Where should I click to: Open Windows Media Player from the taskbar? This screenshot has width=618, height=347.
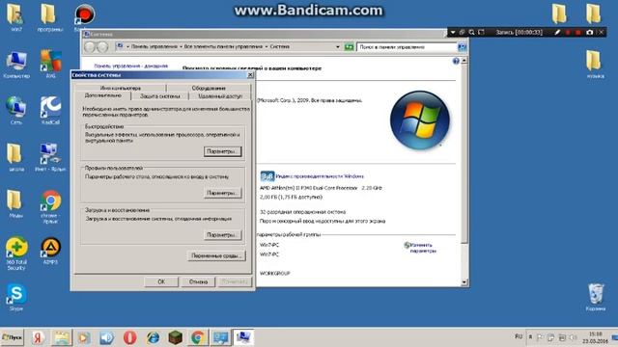[84, 337]
